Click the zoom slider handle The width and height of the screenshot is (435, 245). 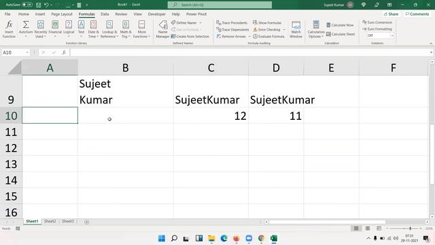click(x=410, y=229)
